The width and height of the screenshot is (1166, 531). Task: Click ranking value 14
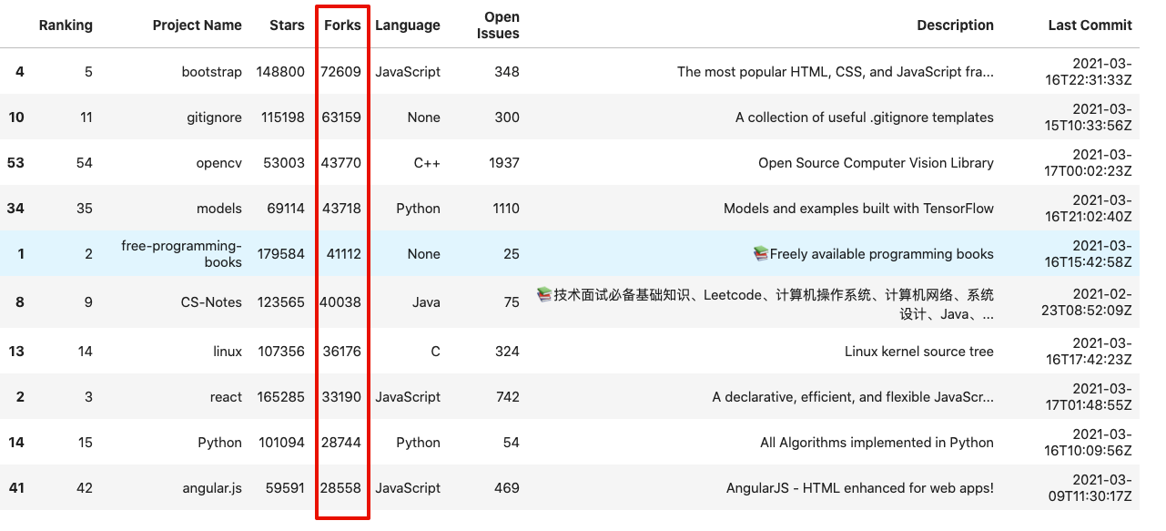(x=85, y=352)
